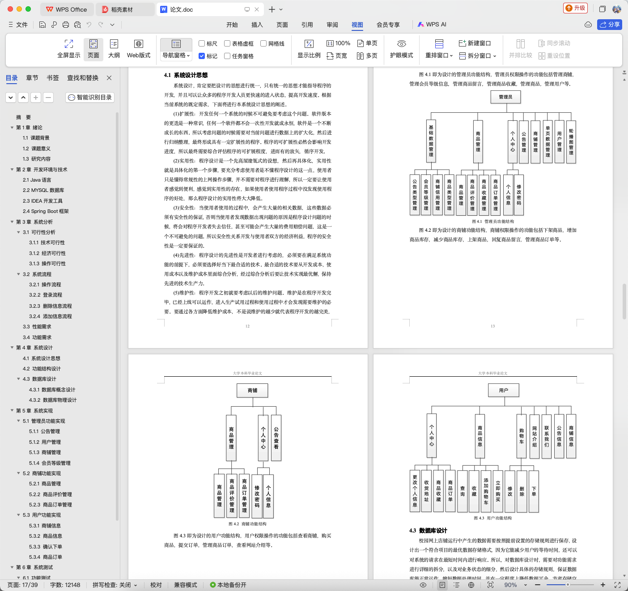Switch to the 章节 navigation tab
The image size is (628, 591).
pyautogui.click(x=32, y=78)
